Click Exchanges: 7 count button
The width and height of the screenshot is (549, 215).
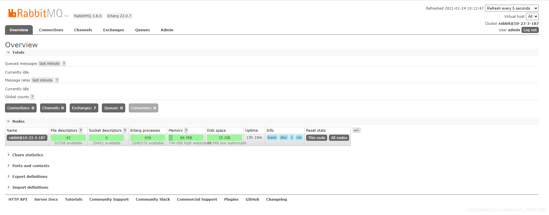(84, 108)
